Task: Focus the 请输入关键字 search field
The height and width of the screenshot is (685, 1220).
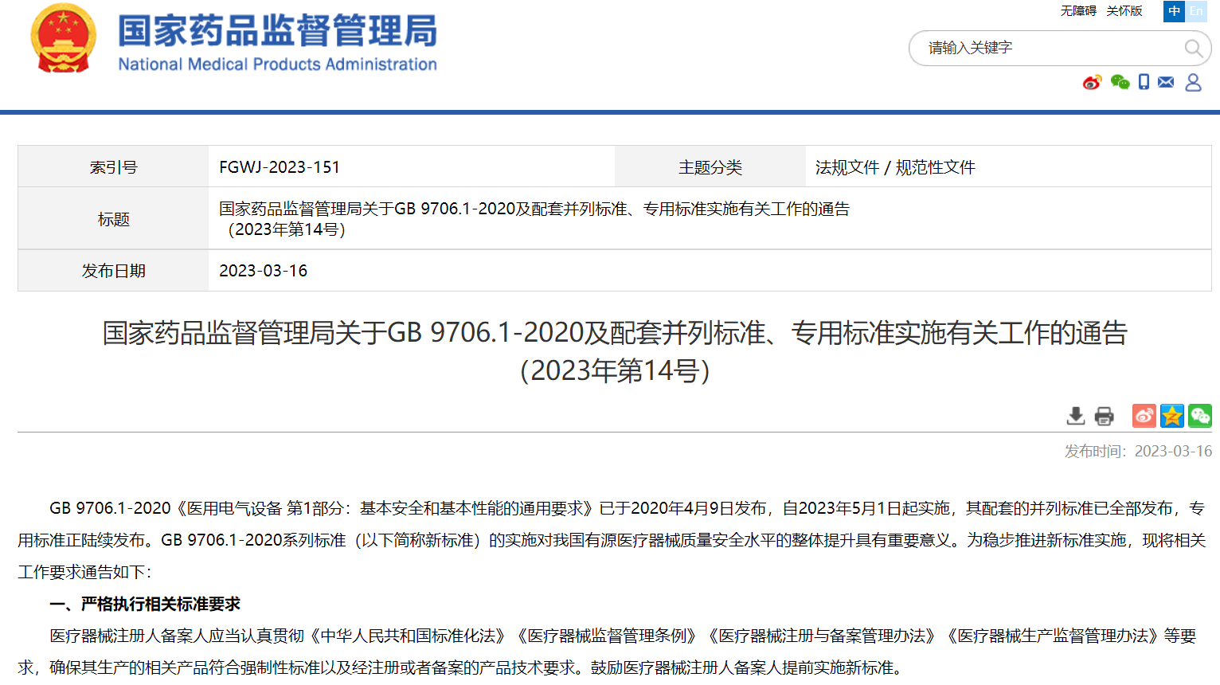Action: [1051, 49]
